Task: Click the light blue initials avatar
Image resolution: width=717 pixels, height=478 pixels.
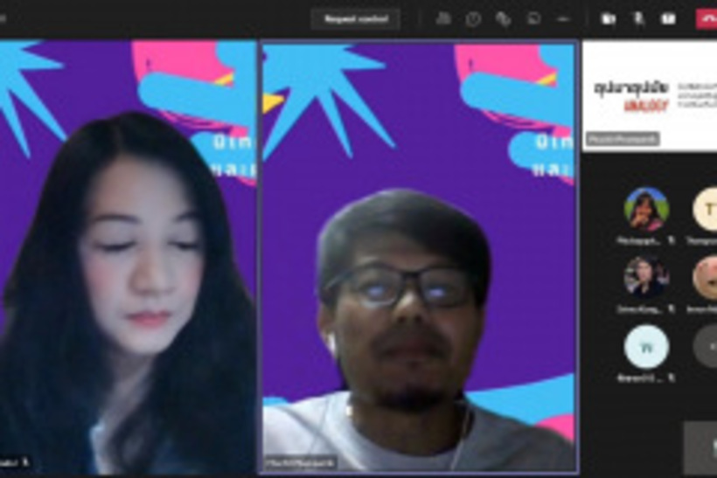Action: coord(646,347)
